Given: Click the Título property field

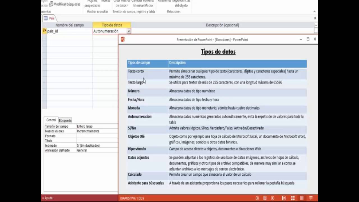Looking at the screenshot, I should [x=97, y=141].
